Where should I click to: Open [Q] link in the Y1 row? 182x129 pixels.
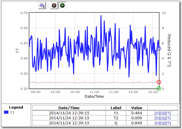tap(162, 113)
